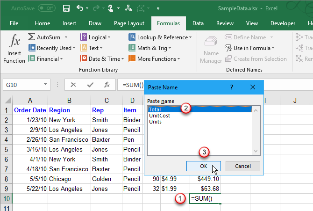Select UnitCost in the Paste name list
This screenshot has width=313, height=211.
click(x=159, y=115)
